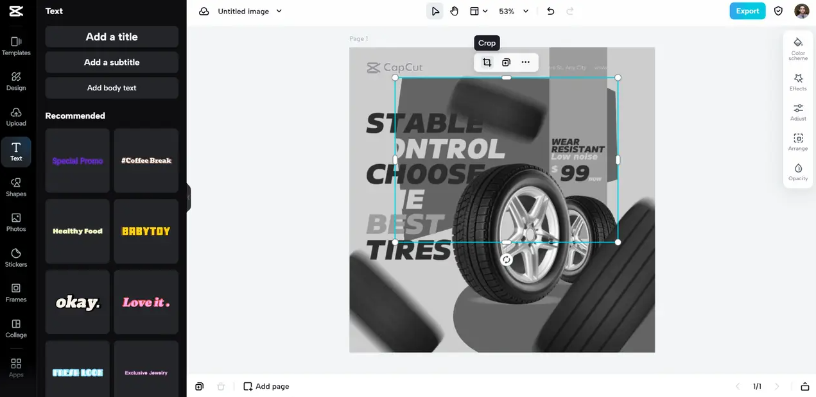Image resolution: width=816 pixels, height=397 pixels.
Task: Choose Exclusive Jewelry text preset
Action: coord(146,369)
